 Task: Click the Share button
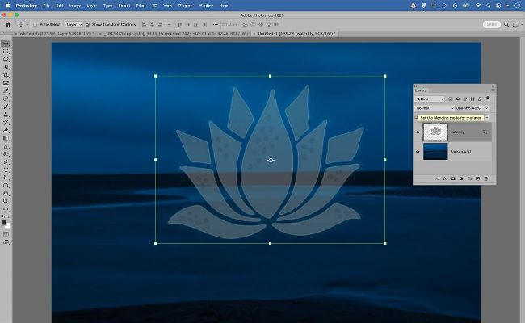click(x=491, y=25)
